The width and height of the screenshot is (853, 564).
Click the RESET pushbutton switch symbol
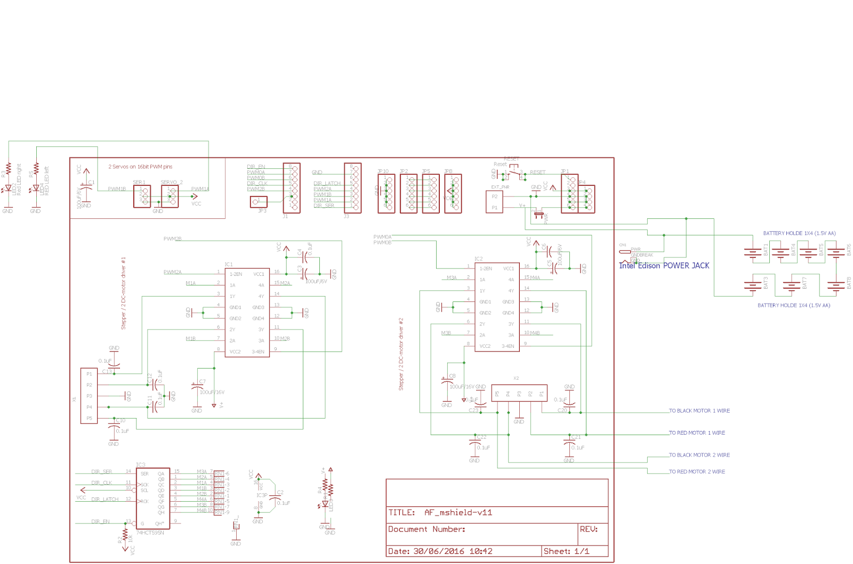(513, 170)
